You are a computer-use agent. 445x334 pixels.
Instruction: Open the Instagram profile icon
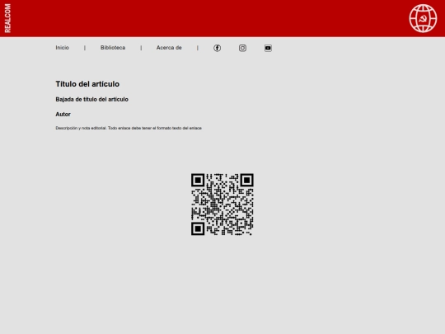[x=242, y=48]
